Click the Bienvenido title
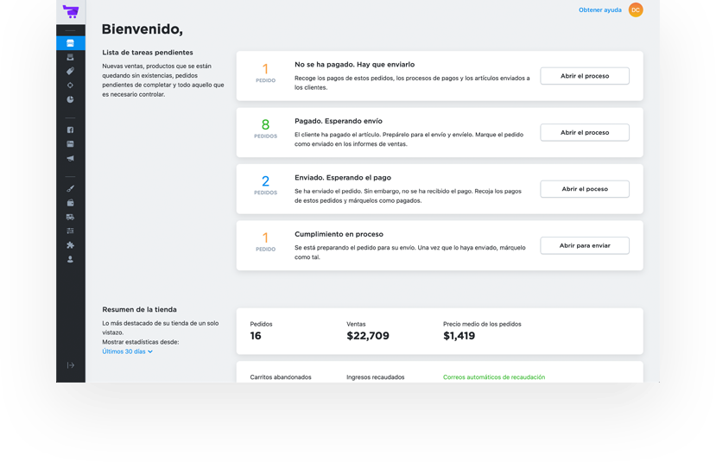The width and height of the screenshot is (716, 462). 142,29
